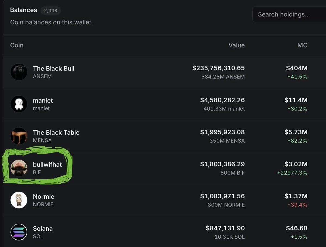Viewport: 326px width, 247px height.
Task: Click the $1,995,923.08 value
Action: coord(222,132)
